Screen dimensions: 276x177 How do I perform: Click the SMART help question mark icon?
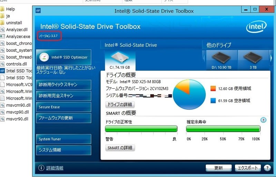coord(263,120)
